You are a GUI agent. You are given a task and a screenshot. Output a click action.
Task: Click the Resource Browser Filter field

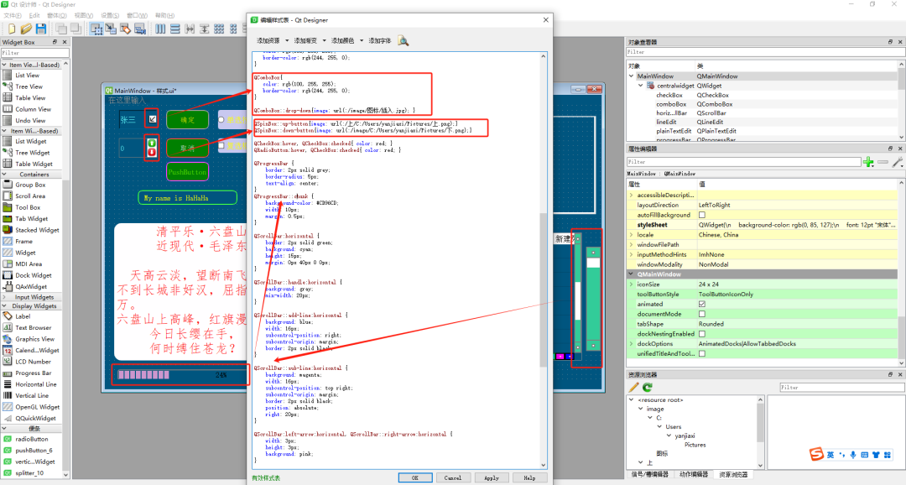pos(841,388)
